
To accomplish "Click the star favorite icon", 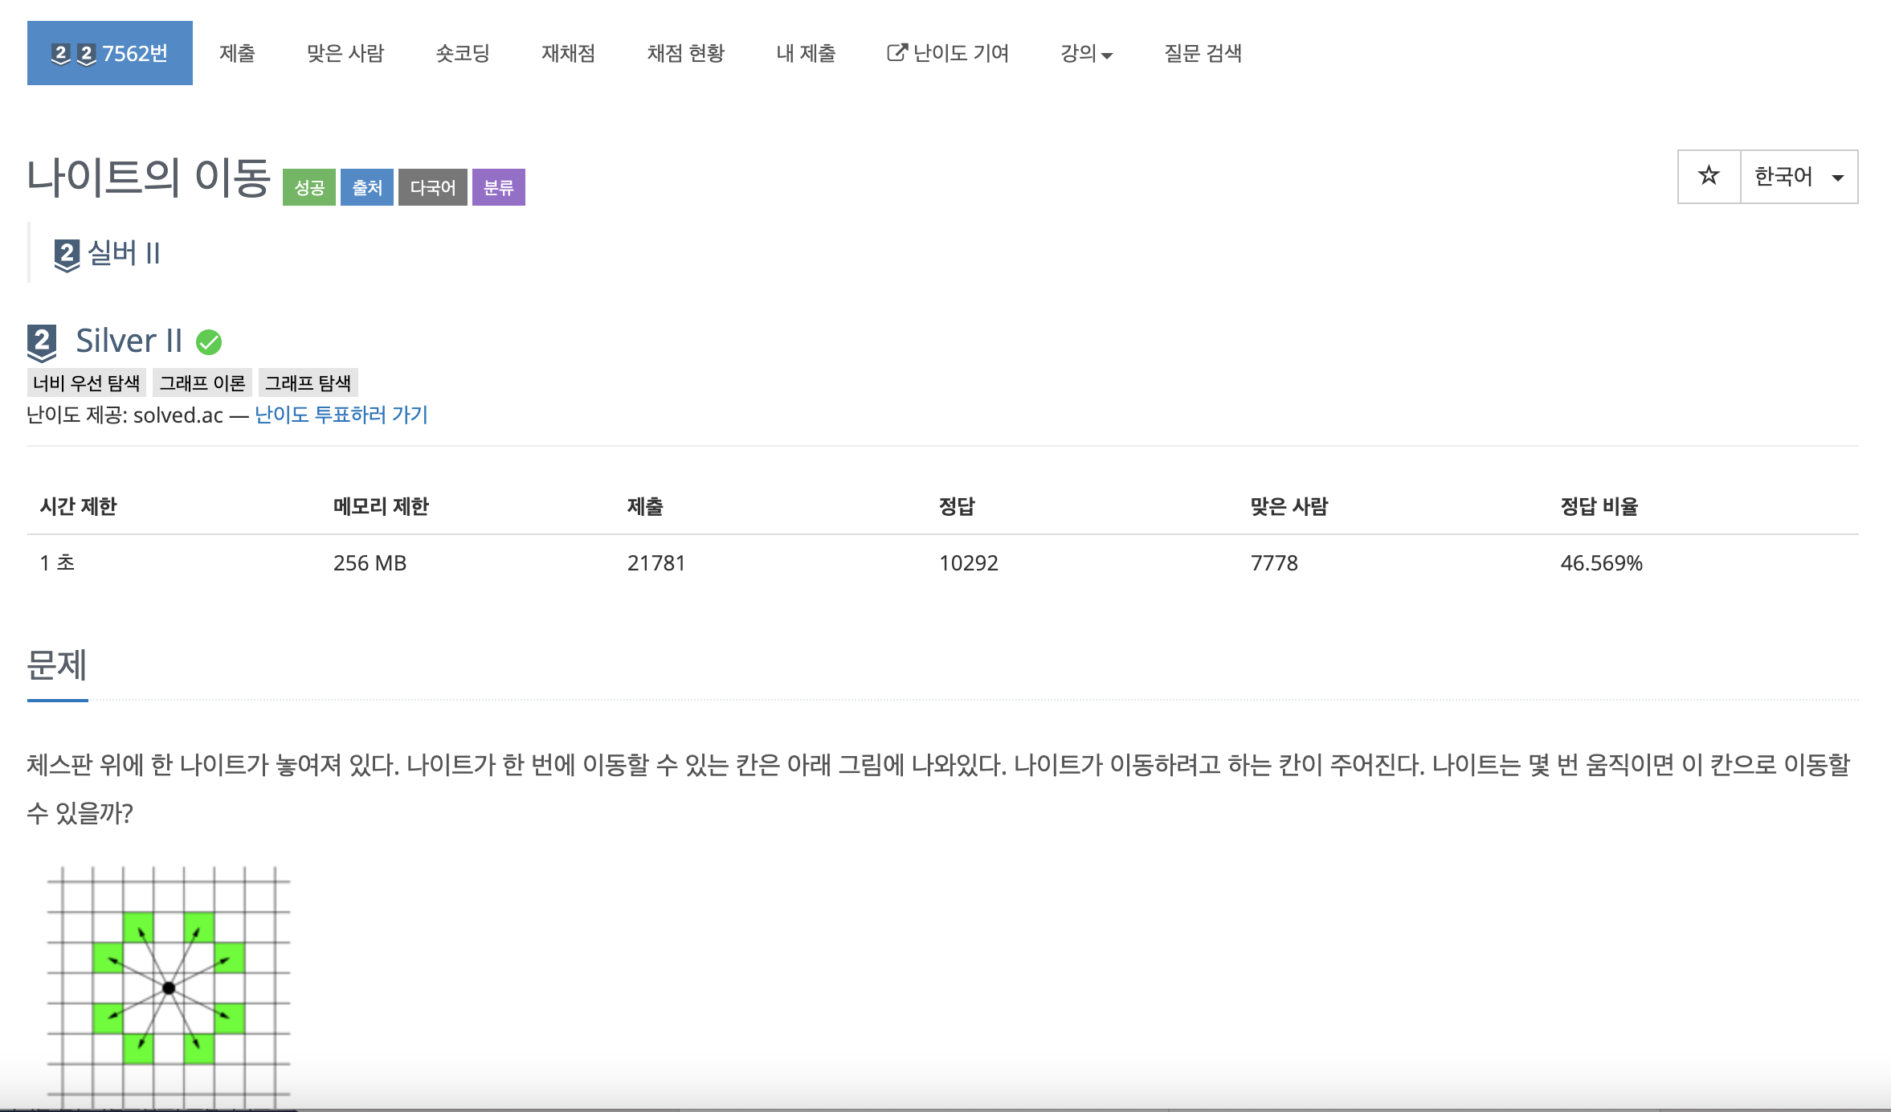I will pyautogui.click(x=1709, y=176).
